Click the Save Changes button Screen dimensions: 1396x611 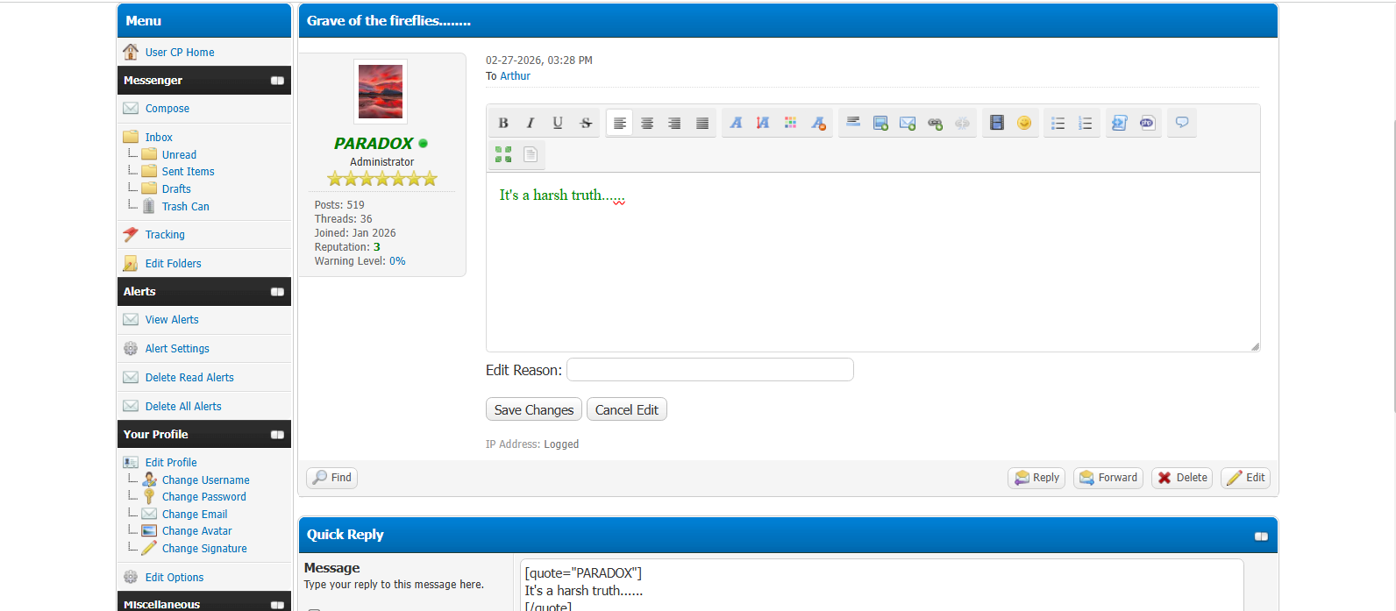tap(533, 410)
